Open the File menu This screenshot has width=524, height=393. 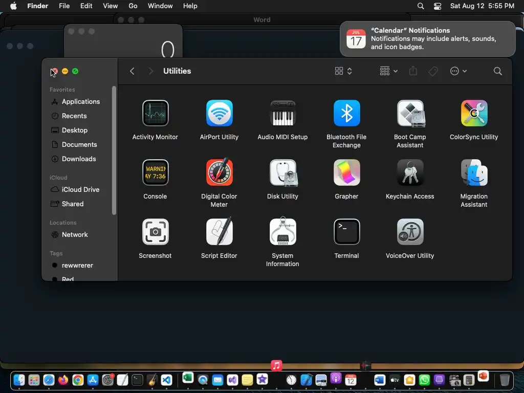point(64,6)
